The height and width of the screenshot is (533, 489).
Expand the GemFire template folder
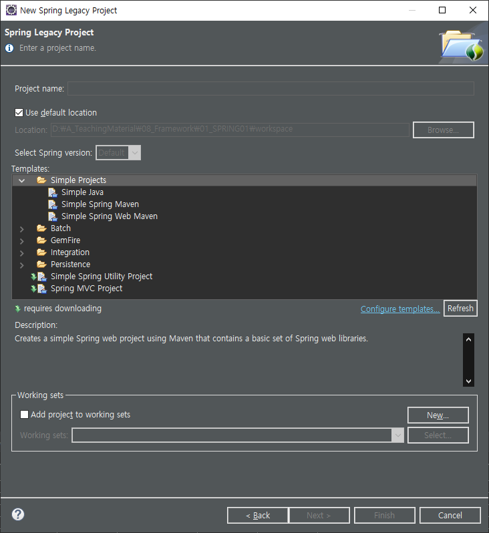[22, 241]
